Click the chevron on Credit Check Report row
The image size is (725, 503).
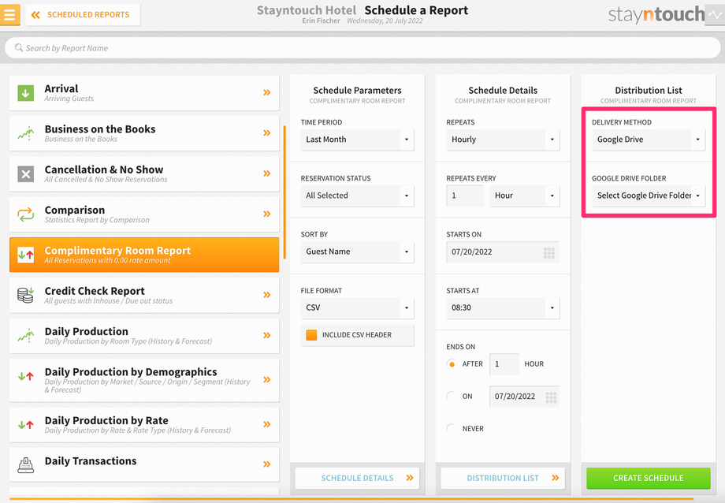pyautogui.click(x=267, y=295)
